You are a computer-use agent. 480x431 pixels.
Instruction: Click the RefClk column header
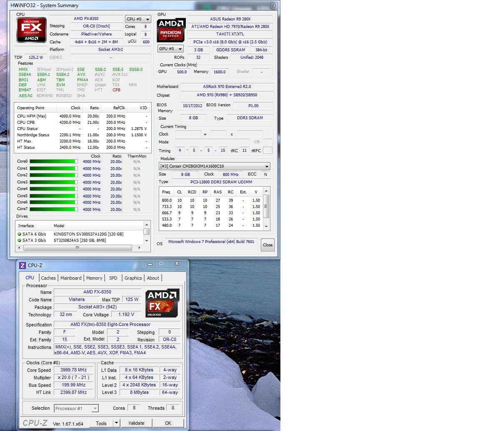115,108
